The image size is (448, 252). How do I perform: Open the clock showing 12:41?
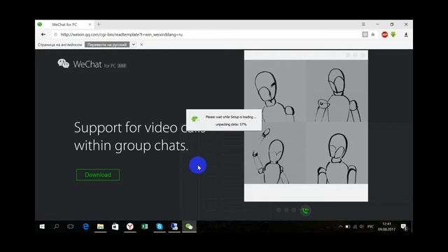tap(386, 227)
